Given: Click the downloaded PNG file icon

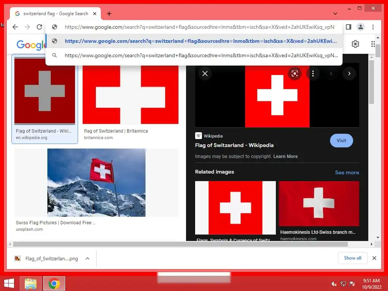Looking at the screenshot, I should pos(17,258).
